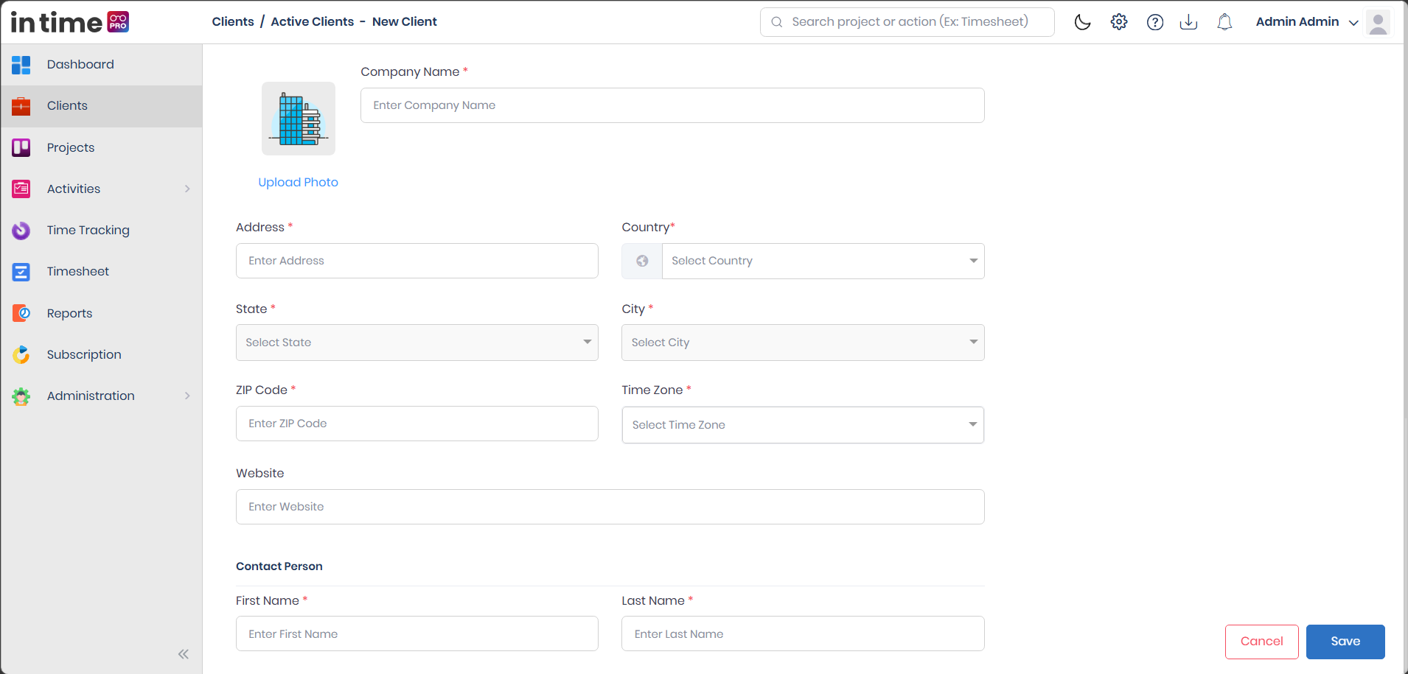Open the Select City dropdown
The width and height of the screenshot is (1408, 674).
[803, 343]
